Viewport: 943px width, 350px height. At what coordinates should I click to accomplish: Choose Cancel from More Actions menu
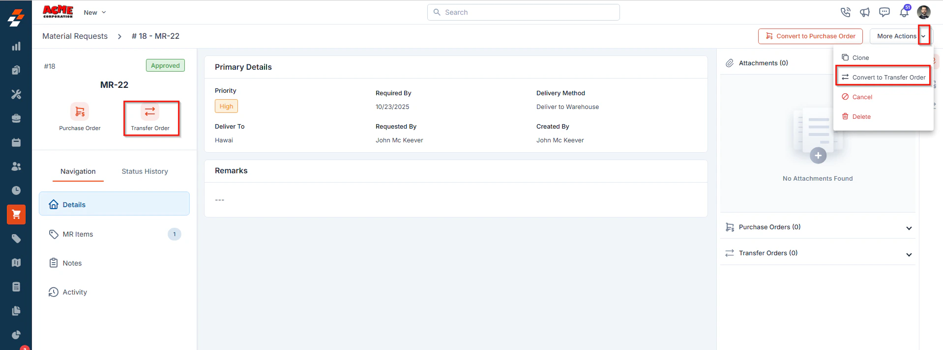point(884,97)
